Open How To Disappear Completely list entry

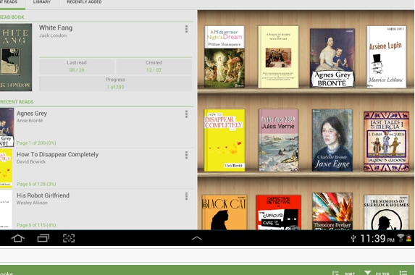coord(96,169)
